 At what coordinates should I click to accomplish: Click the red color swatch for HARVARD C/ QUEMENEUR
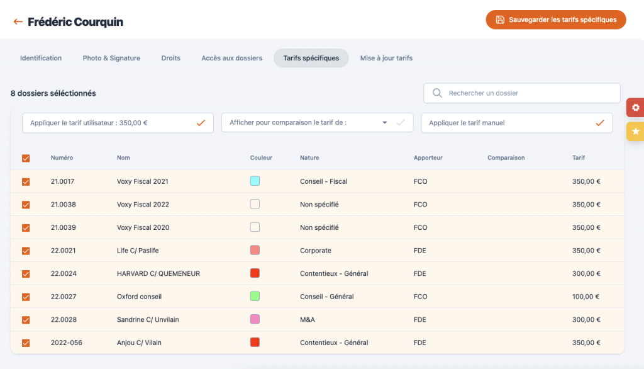point(255,273)
